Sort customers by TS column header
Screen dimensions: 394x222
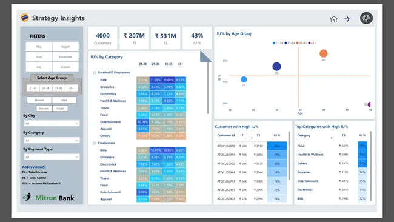(x=258, y=135)
